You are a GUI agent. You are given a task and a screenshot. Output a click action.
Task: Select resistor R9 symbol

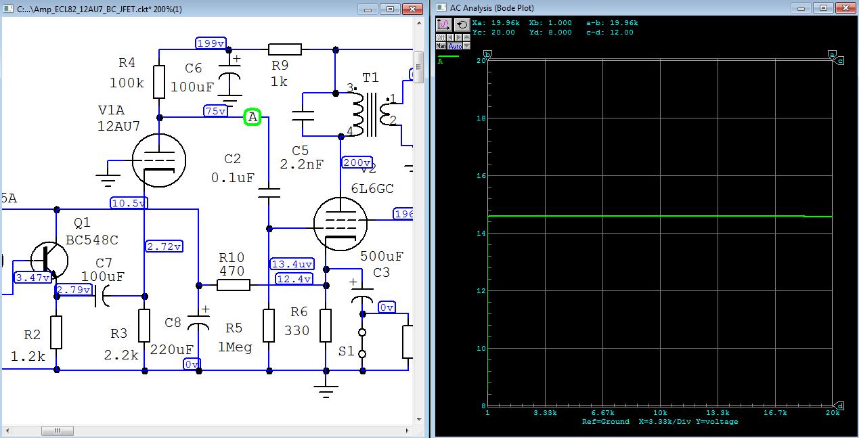285,49
